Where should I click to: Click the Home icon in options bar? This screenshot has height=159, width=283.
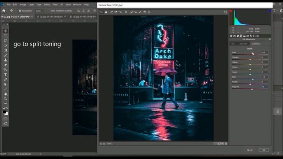[4, 11]
